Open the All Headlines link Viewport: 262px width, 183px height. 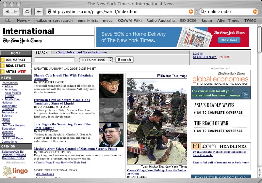tap(45, 174)
